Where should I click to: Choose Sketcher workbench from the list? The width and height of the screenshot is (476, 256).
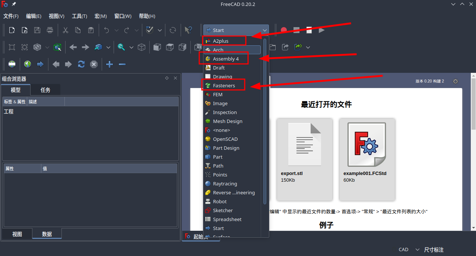[232, 210]
